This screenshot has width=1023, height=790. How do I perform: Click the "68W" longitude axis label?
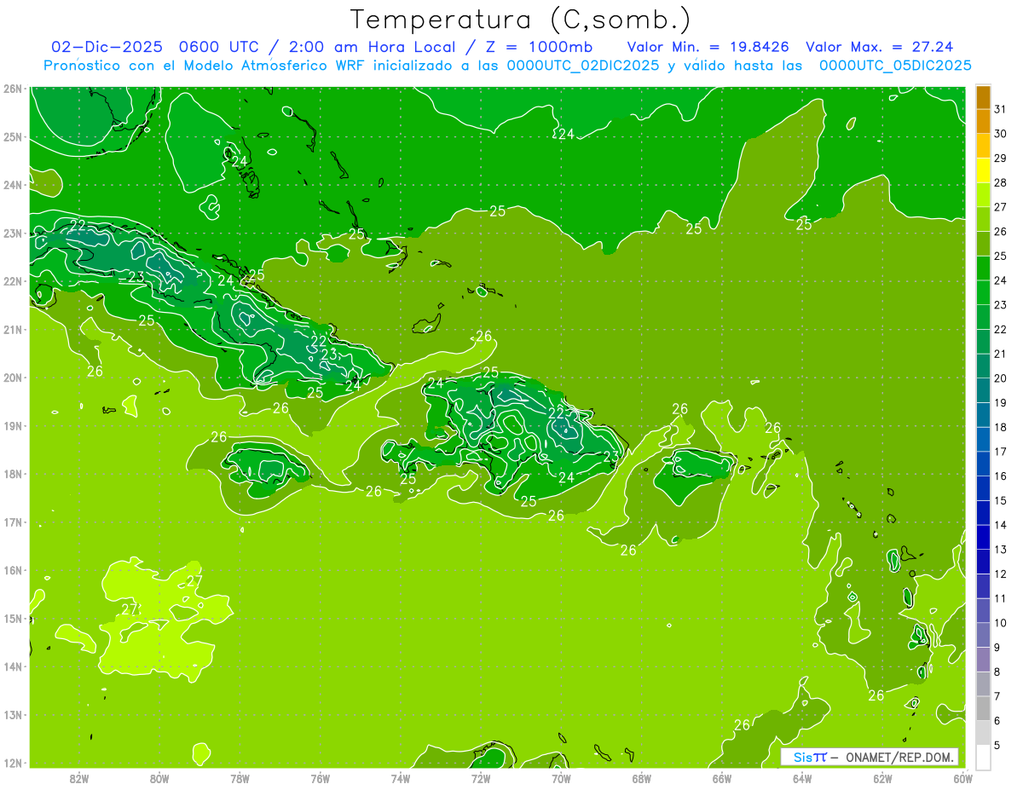pos(642,778)
